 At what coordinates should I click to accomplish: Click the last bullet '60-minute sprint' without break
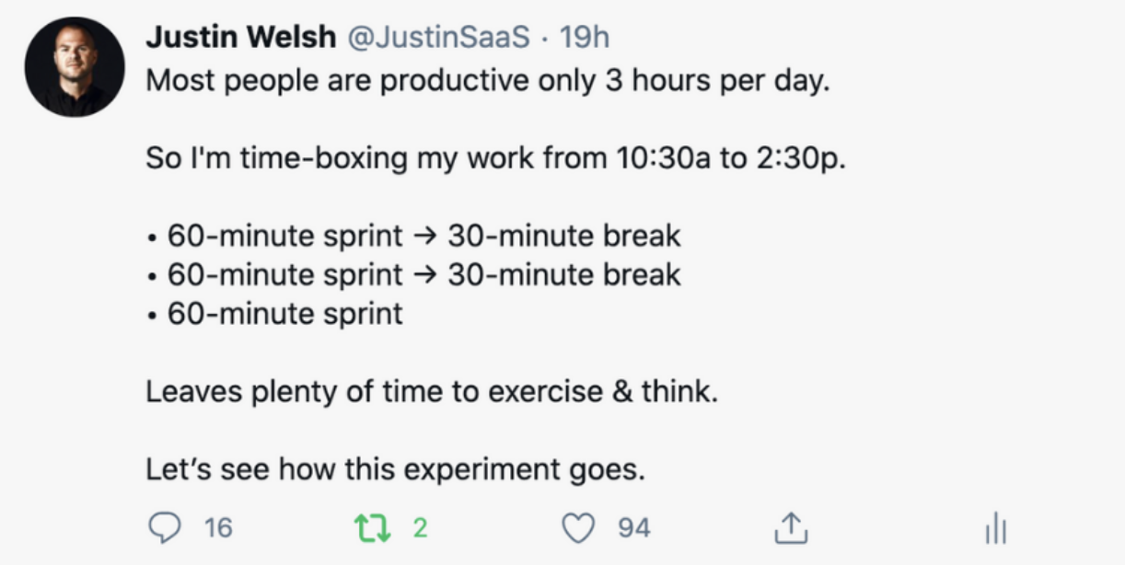[274, 314]
